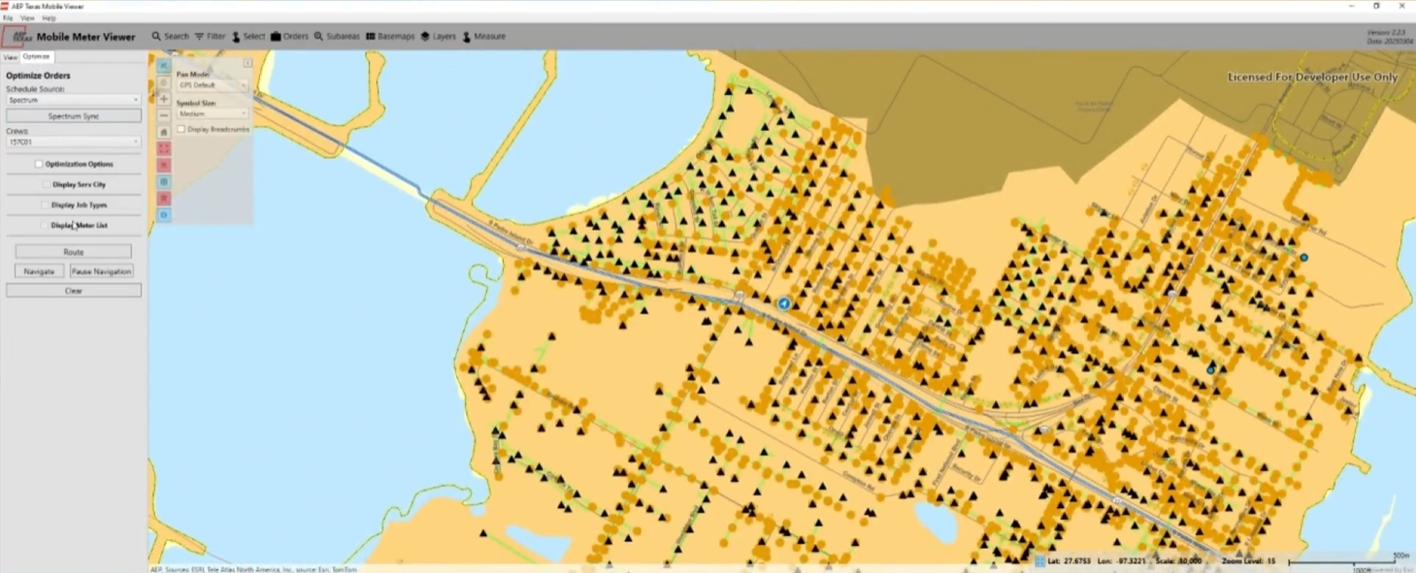Screen dimensions: 1416x573
Task: Open the Crews dropdown
Action: click(74, 142)
